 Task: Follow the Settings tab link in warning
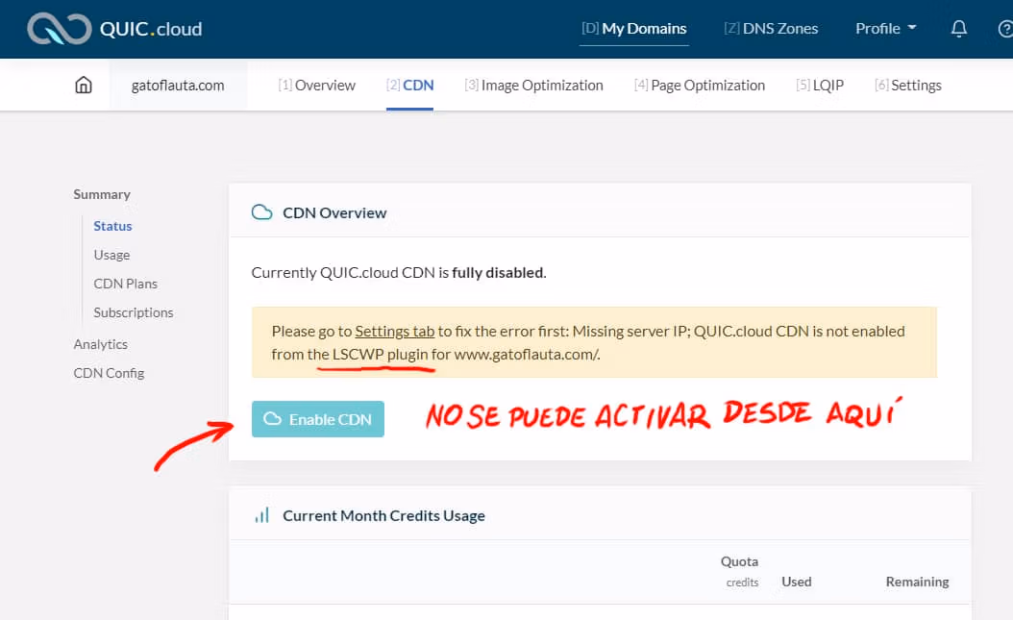[394, 332]
